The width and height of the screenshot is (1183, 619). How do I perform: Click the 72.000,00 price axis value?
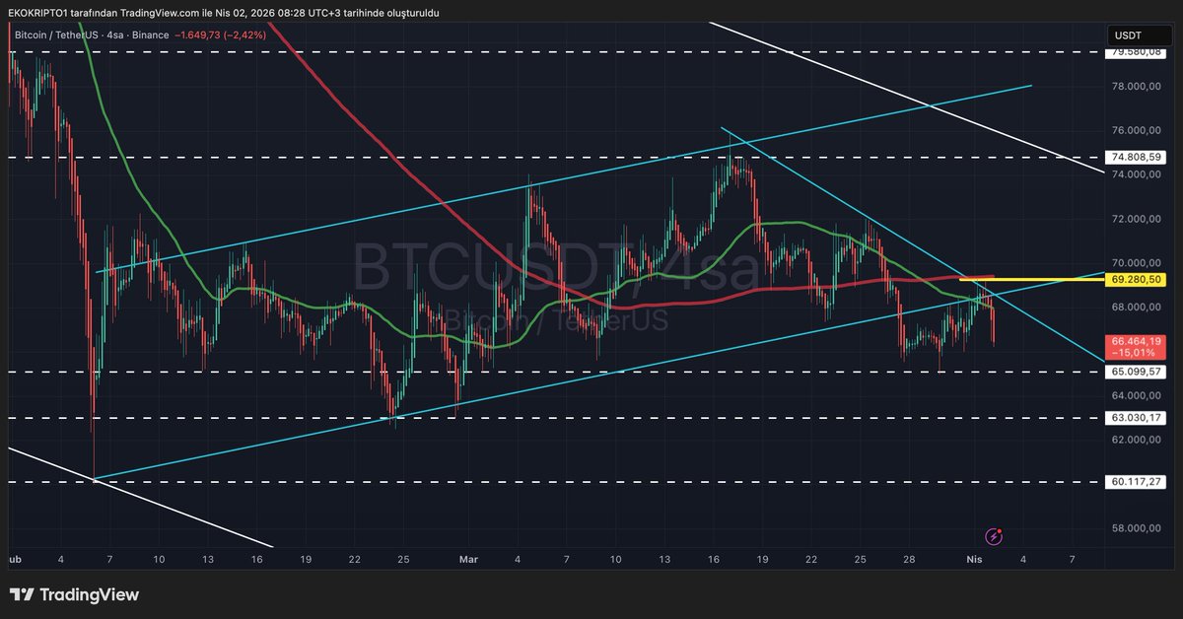click(1136, 219)
